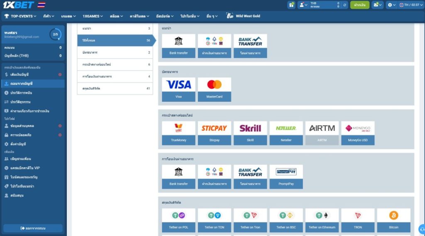Choose Bitcoin cryptocurrency
The height and width of the screenshot is (236, 425).
[393, 220]
